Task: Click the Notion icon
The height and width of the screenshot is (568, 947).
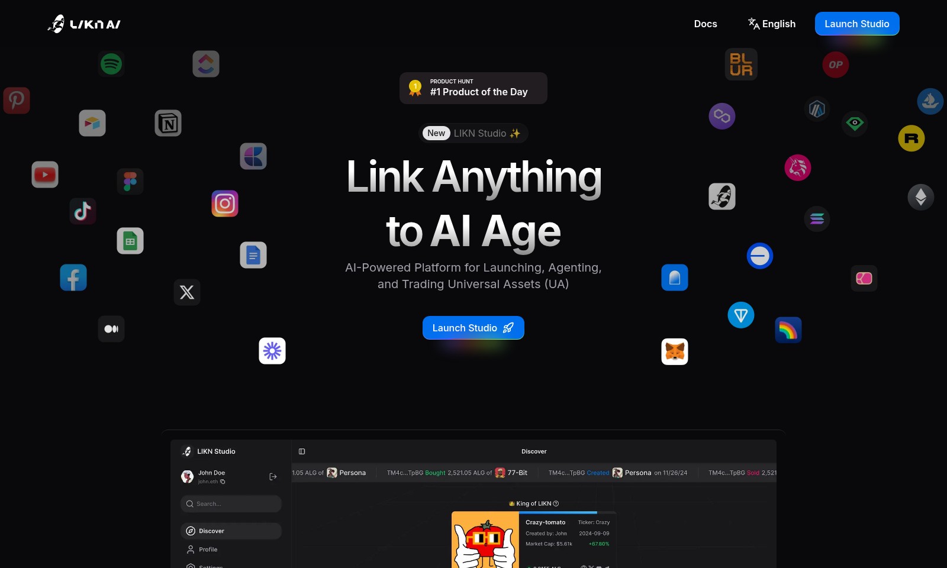Action: point(168,123)
